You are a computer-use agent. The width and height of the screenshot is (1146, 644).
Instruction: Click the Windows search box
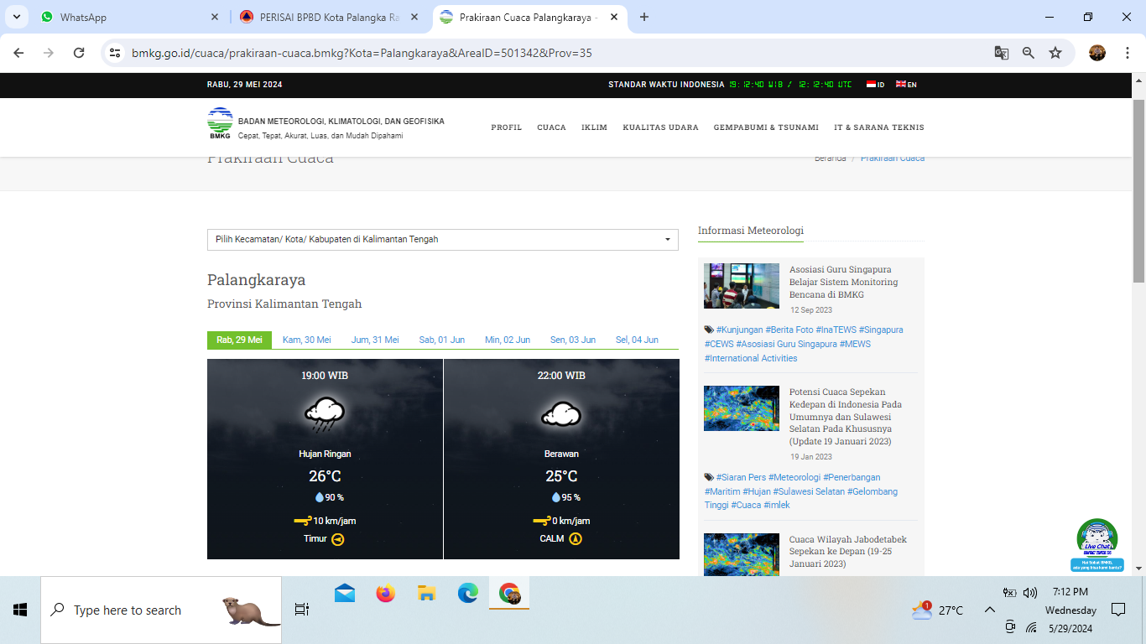[161, 610]
